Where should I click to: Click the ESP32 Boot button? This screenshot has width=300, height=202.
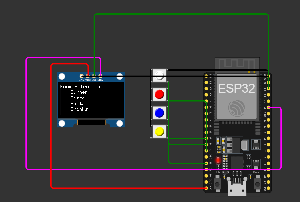(258, 183)
